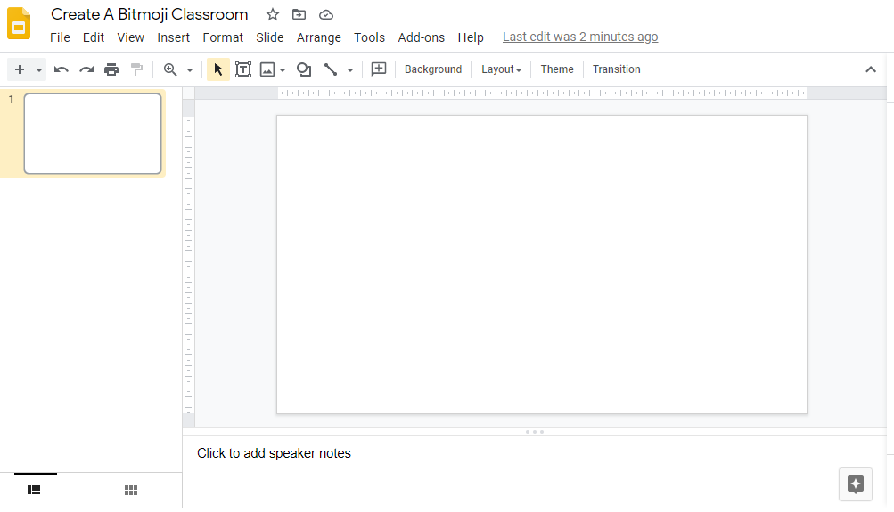The height and width of the screenshot is (512, 894).
Task: Open the Layout dropdown
Action: [501, 69]
